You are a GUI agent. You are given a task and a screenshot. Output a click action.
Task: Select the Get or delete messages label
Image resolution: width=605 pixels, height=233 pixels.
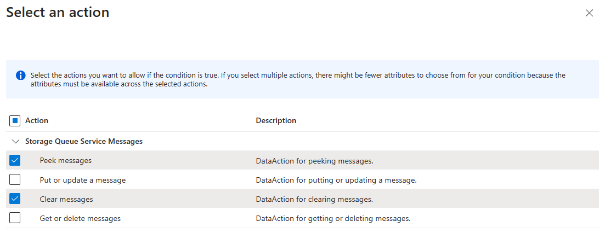(80, 218)
